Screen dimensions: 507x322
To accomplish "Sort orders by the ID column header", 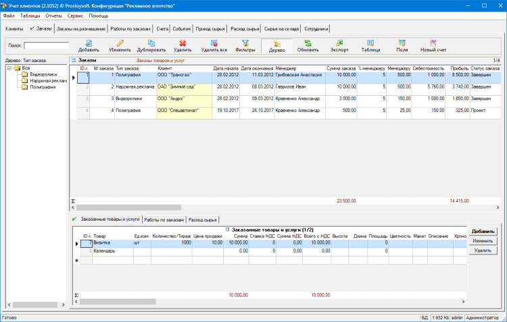I will point(83,68).
